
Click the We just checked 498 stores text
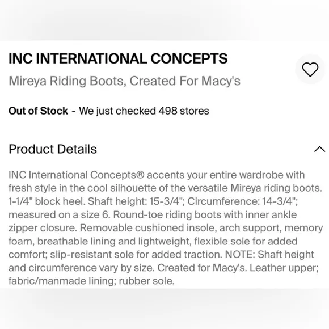[x=144, y=111]
